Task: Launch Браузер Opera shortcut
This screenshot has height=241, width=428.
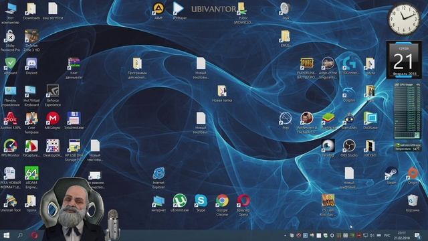Action: click(243, 206)
